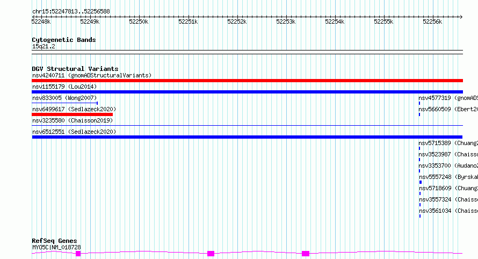Click the 52251k ruler tick label
The height and width of the screenshot is (259, 478).
[188, 21]
